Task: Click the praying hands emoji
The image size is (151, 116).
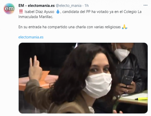Action: tap(124, 27)
